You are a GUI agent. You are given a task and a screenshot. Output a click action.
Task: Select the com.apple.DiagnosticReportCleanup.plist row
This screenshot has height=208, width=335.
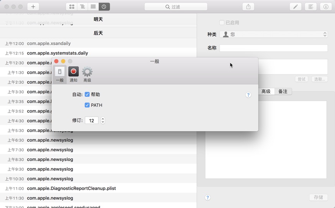[98, 188]
